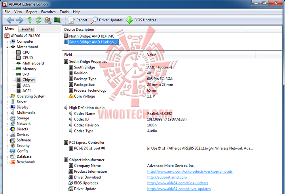Expand the Storage tree node

(x=8, y=119)
